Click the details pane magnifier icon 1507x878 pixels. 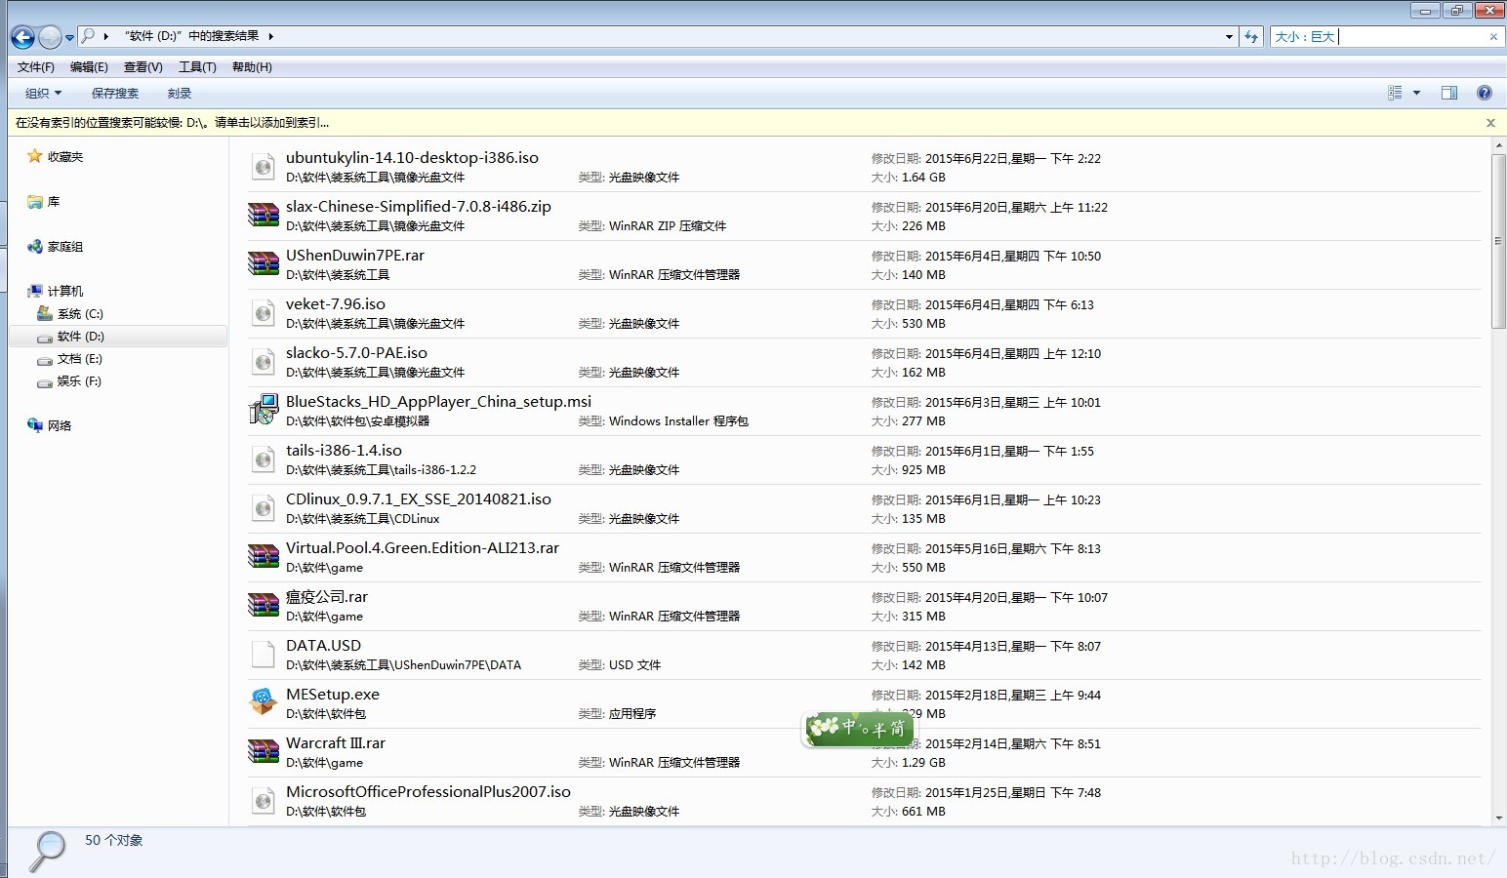pyautogui.click(x=46, y=851)
